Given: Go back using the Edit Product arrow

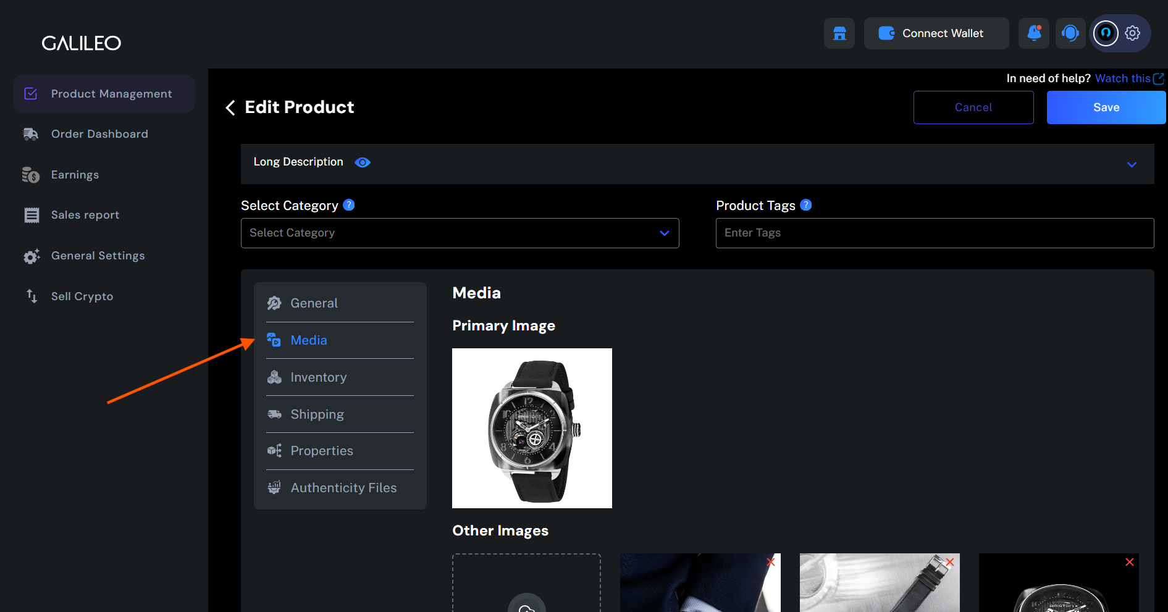Looking at the screenshot, I should [x=230, y=107].
